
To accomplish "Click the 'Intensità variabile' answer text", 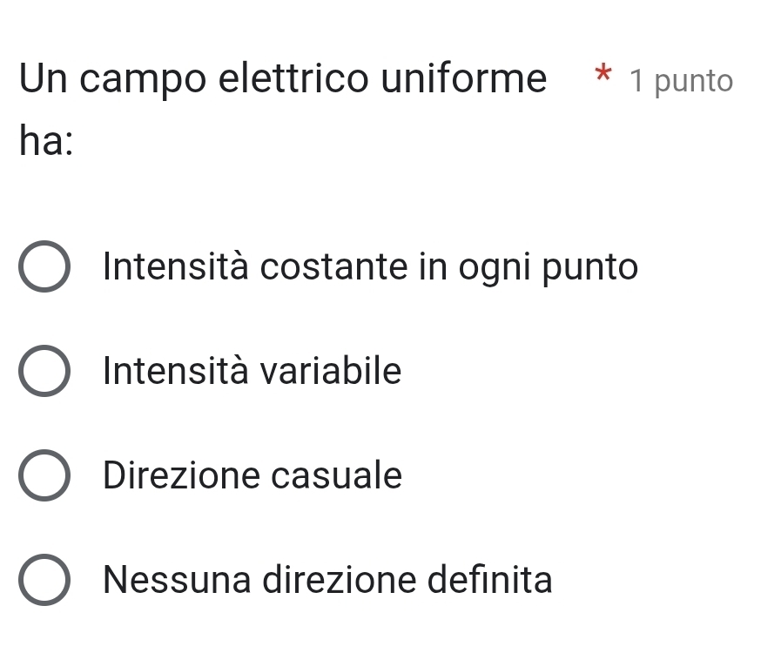I will (252, 372).
